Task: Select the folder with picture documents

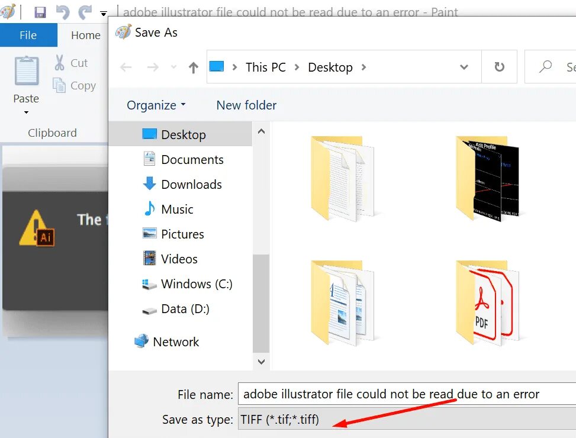Action: click(343, 303)
